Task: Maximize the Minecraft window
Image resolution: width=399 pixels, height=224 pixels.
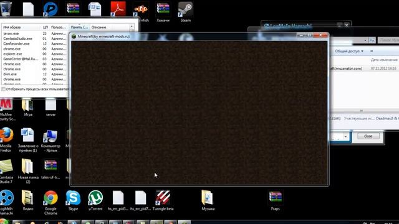Action: (x=310, y=35)
